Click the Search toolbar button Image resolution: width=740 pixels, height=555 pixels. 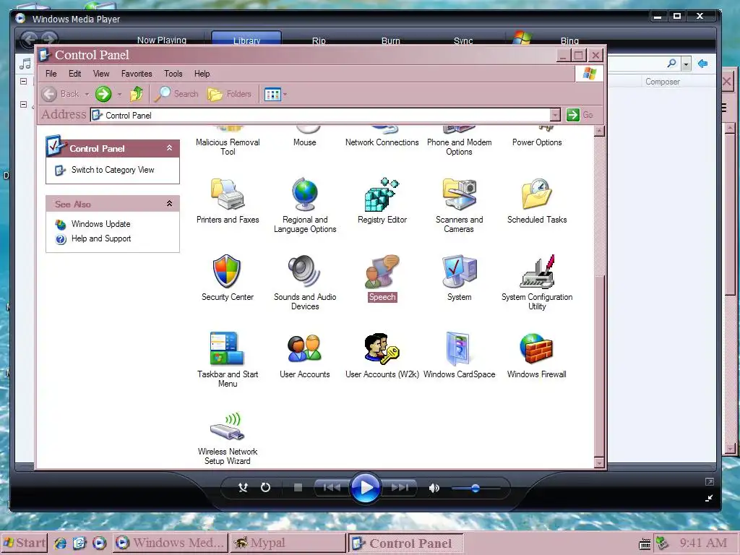176,94
